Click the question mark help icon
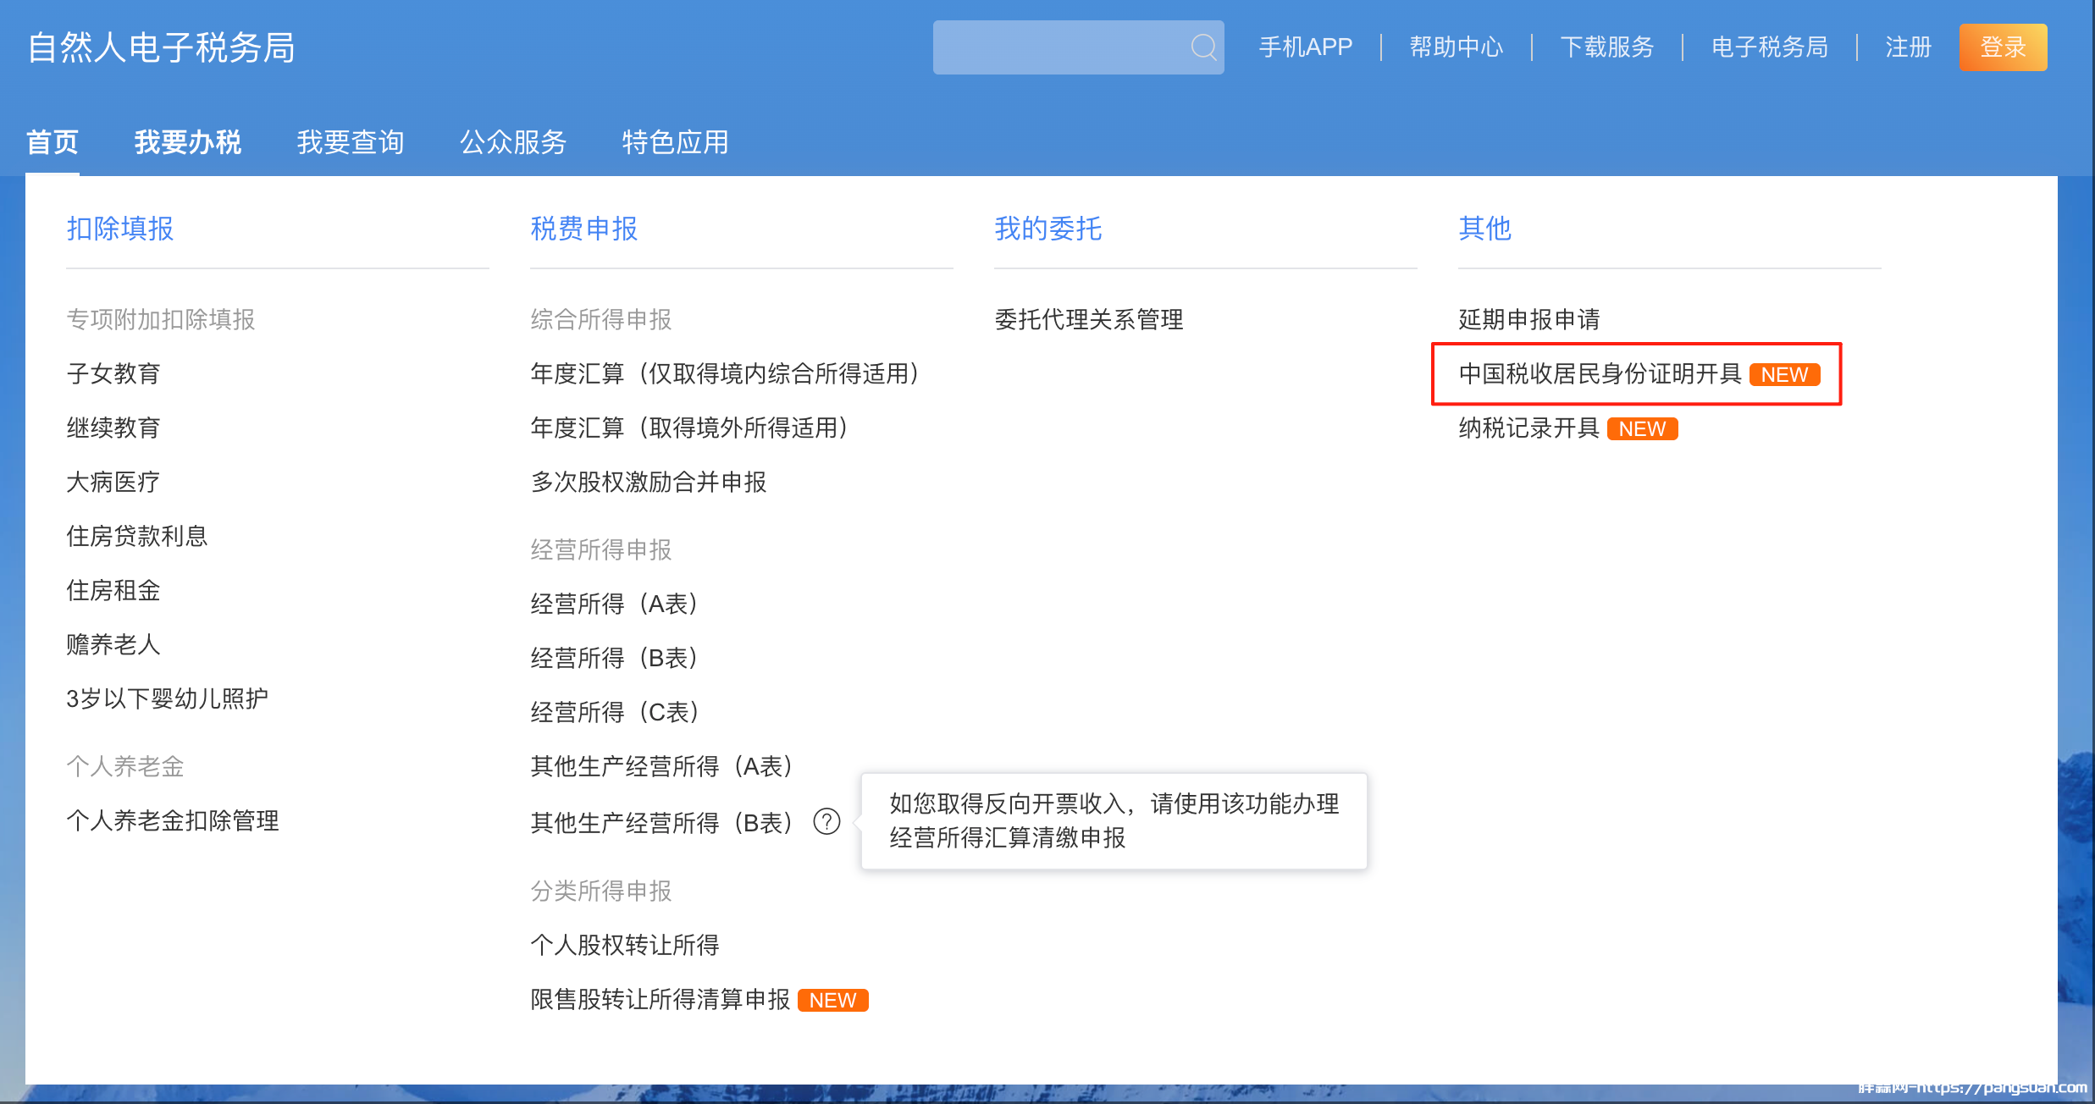The width and height of the screenshot is (2095, 1104). [x=826, y=821]
